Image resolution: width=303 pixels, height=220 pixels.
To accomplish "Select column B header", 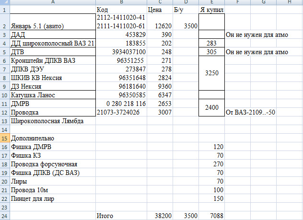I will (x=121, y=2).
